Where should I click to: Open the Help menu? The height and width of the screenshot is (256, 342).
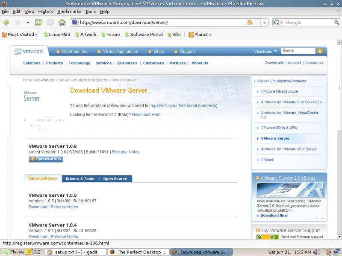coord(104,12)
